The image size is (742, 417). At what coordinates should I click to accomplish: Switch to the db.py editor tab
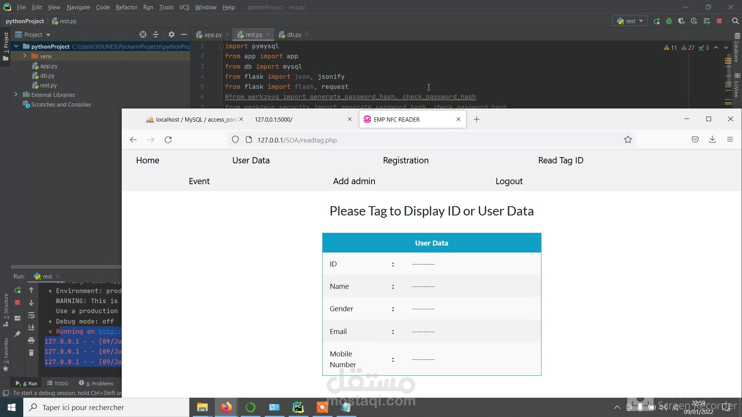pos(294,35)
